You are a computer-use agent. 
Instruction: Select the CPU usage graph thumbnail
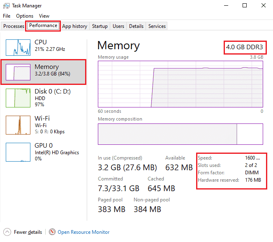[18, 47]
